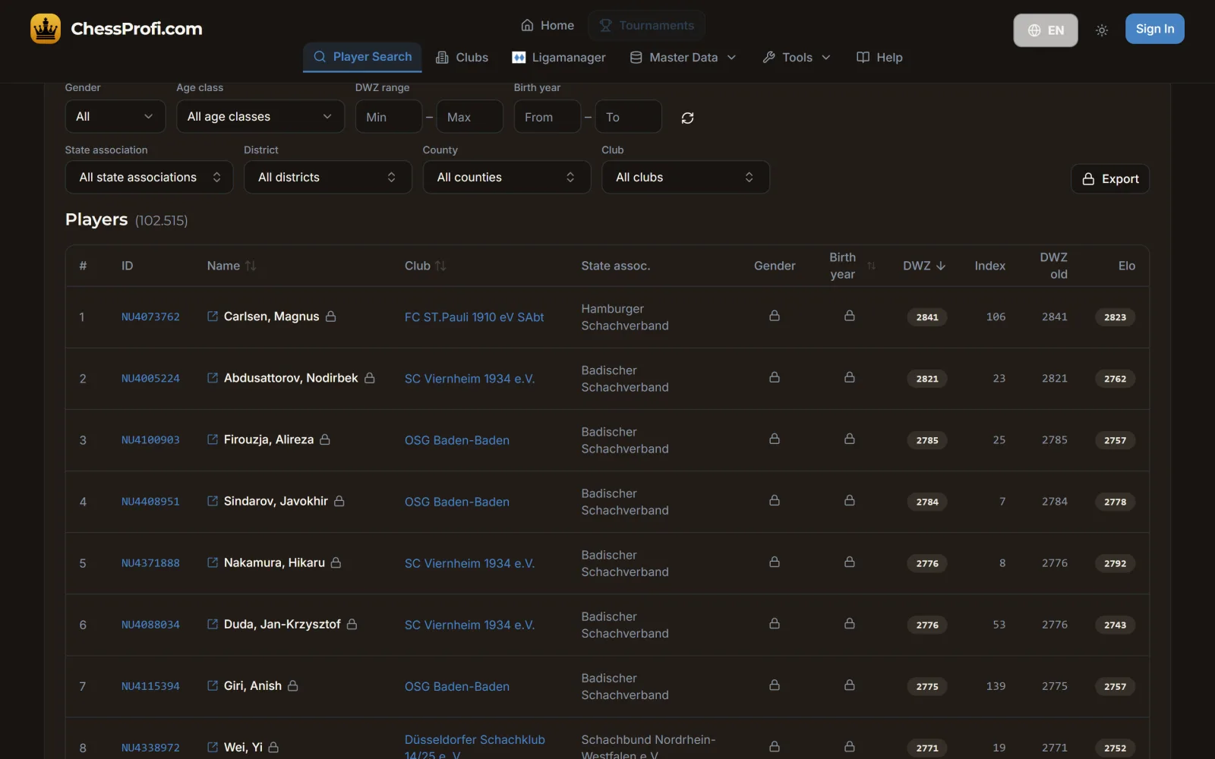Image resolution: width=1215 pixels, height=759 pixels.
Task: Sort by Club column arrows icon
Action: [440, 266]
